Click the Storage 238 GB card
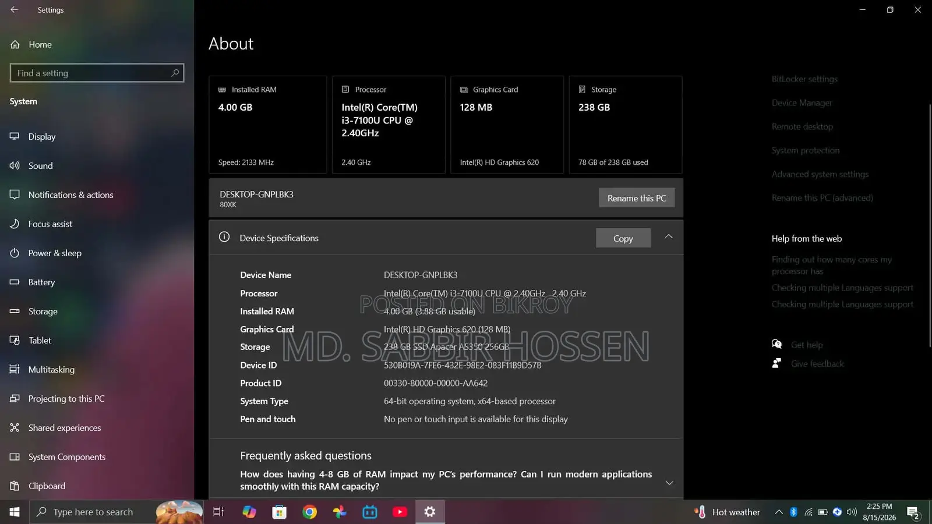This screenshot has height=524, width=932. 626,125
